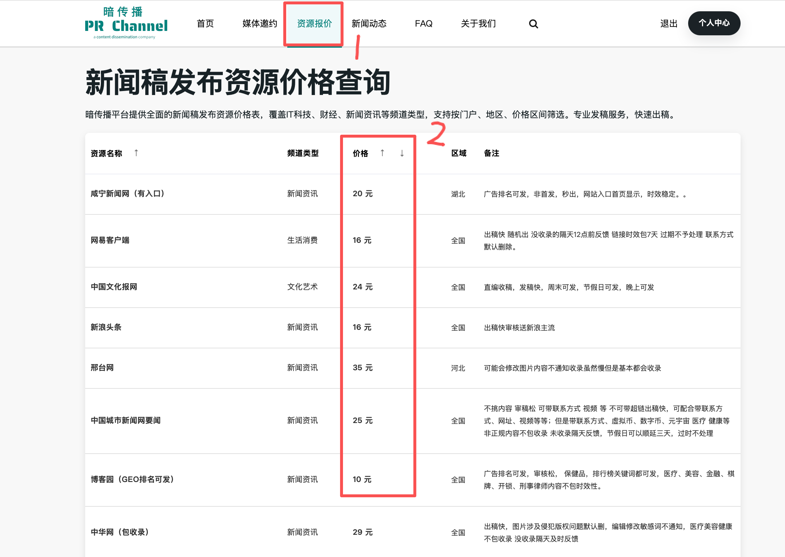This screenshot has height=557, width=785.
Task: Click the 10 元 price cell
Action: [x=362, y=479]
